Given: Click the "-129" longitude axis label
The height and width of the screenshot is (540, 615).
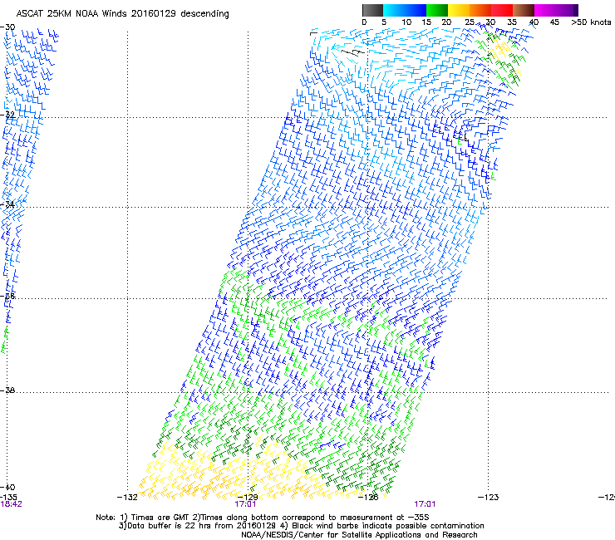Looking at the screenshot, I should (248, 498).
